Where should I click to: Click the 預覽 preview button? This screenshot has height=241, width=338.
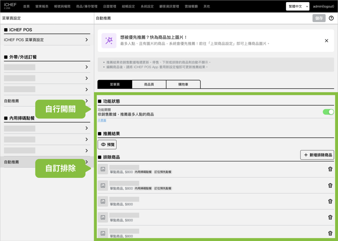tap(107, 144)
